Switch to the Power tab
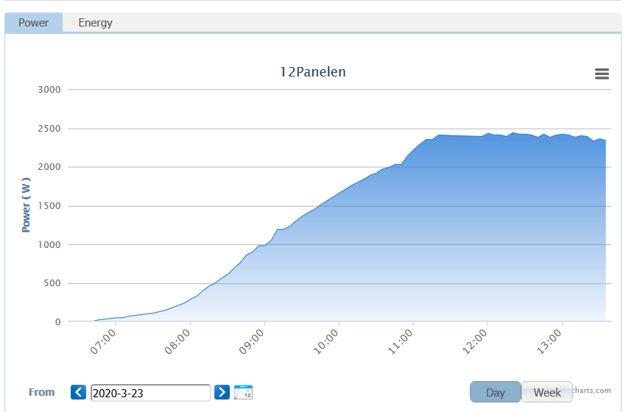 click(x=34, y=23)
